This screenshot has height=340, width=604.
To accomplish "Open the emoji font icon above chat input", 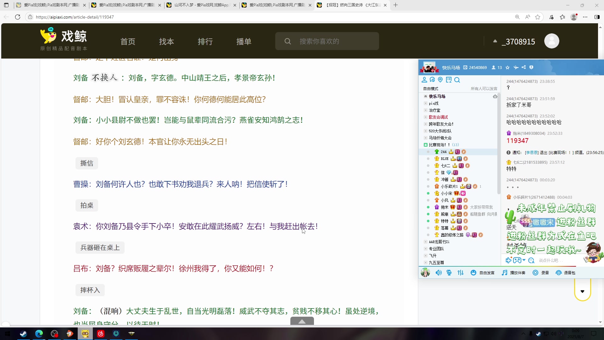I will pyautogui.click(x=531, y=260).
